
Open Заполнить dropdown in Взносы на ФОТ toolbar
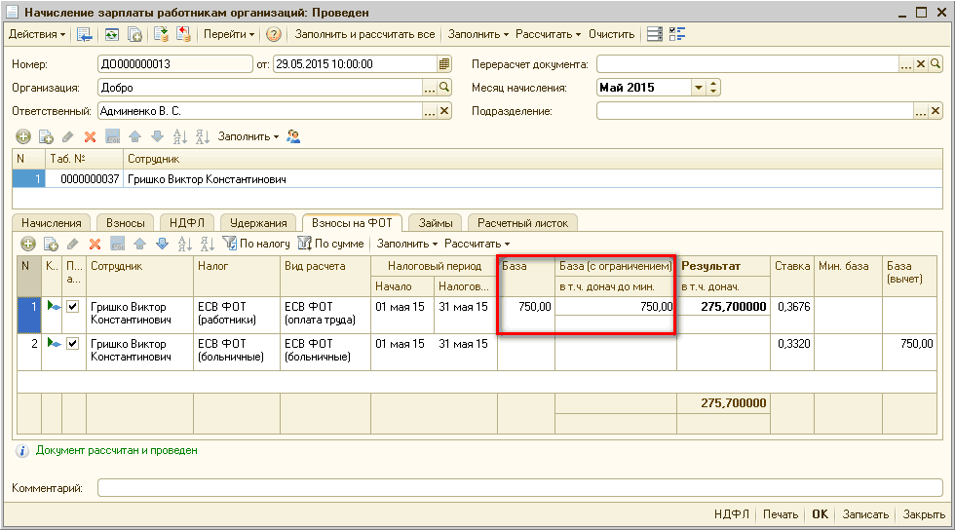(407, 244)
